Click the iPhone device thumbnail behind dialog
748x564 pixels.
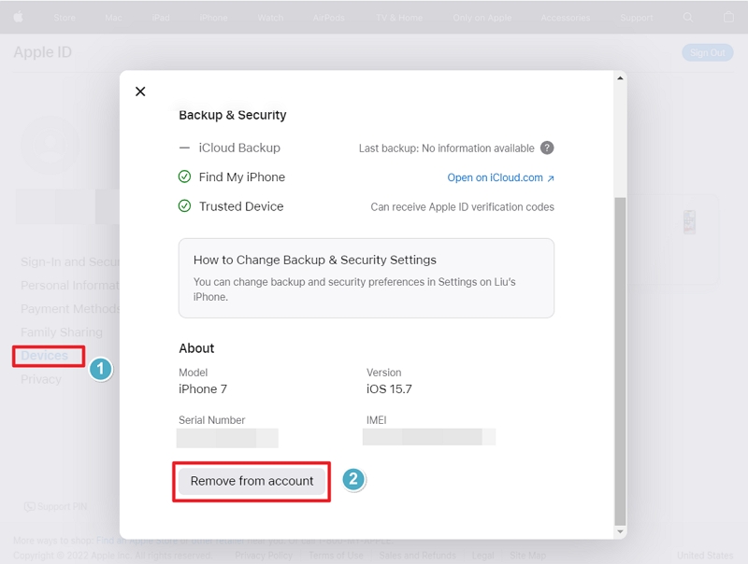(689, 222)
